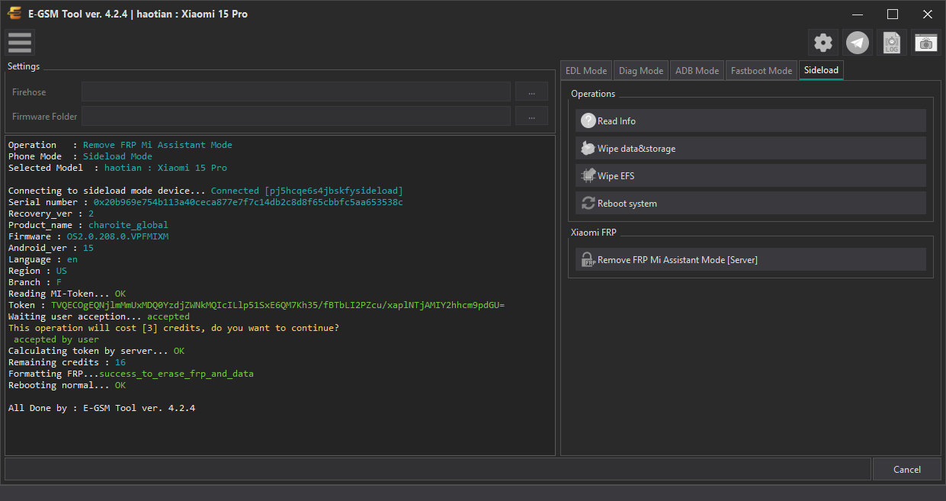Click the MI token string in log

coord(277,305)
